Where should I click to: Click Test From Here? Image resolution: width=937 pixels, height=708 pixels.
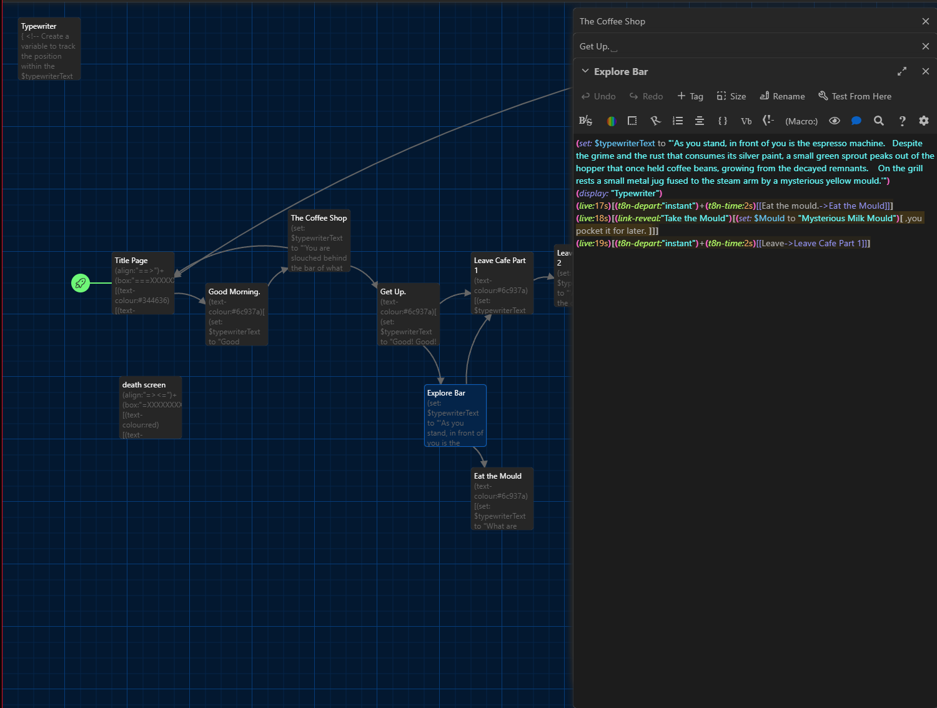(x=855, y=96)
